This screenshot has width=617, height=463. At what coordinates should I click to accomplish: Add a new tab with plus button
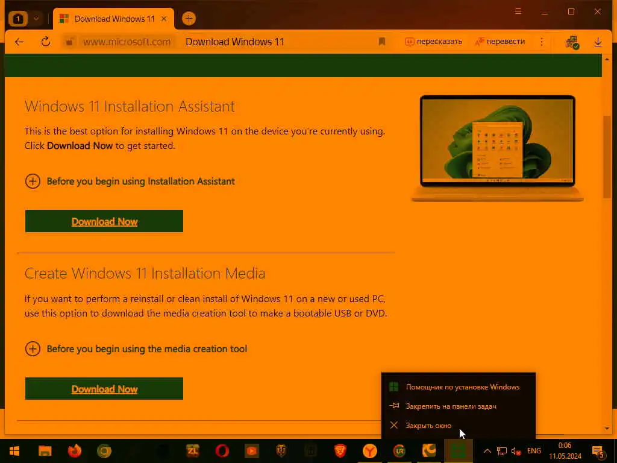coord(189,19)
